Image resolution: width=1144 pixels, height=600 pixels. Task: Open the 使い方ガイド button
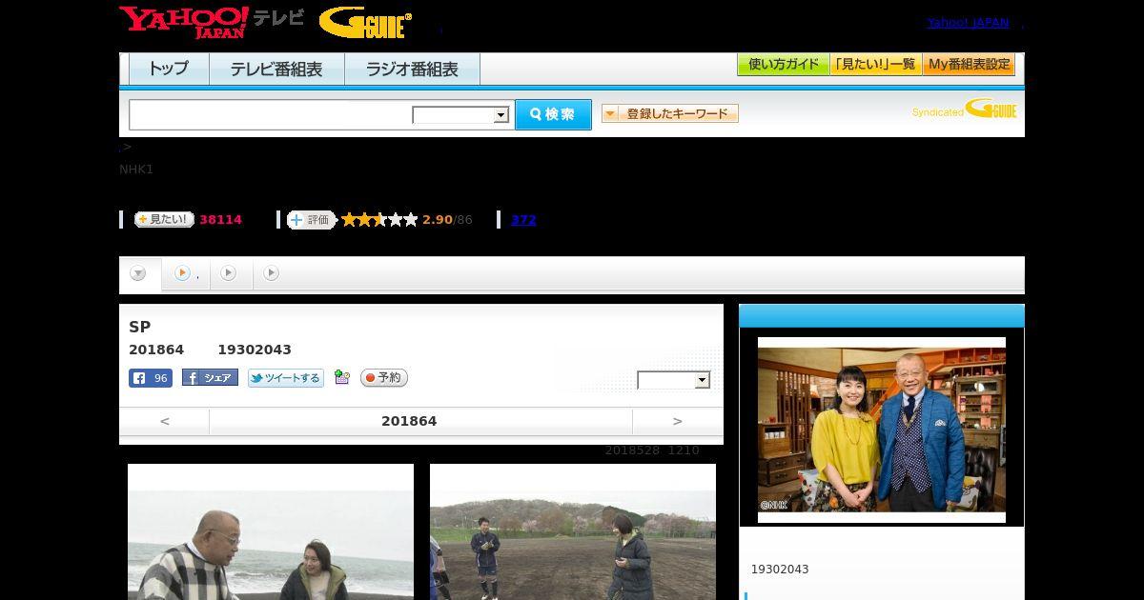(x=783, y=65)
